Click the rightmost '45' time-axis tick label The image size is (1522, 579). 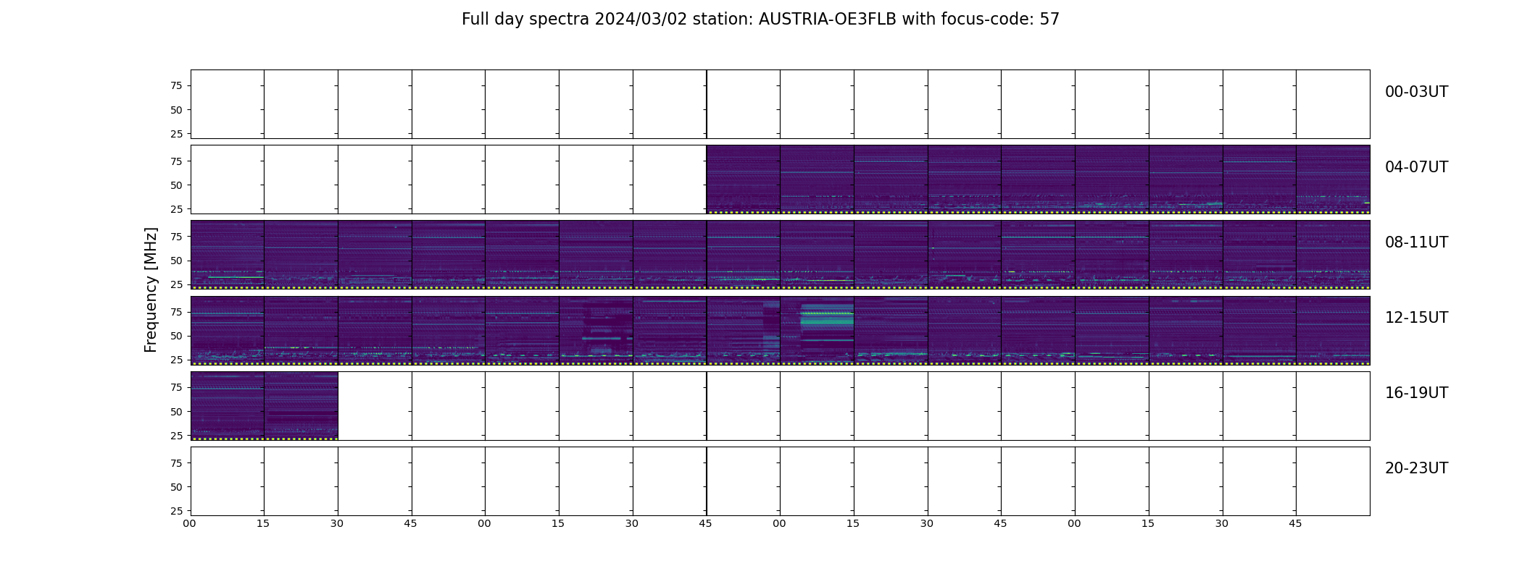coord(1295,523)
